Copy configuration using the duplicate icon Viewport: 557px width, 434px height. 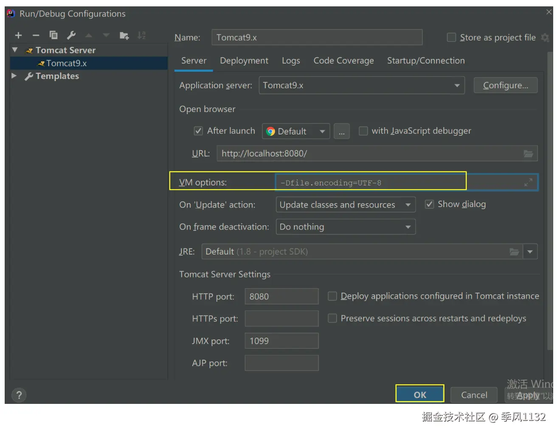pos(53,35)
